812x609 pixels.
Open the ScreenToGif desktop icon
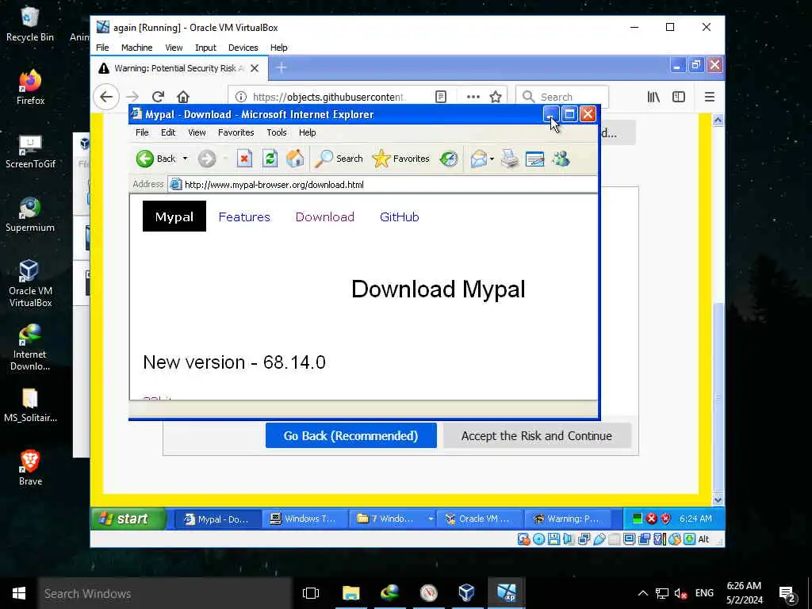tap(30, 151)
